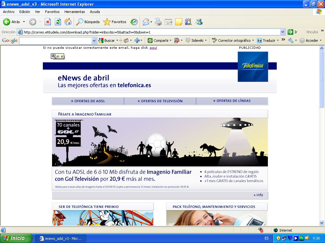Open the Ver menu
The image size is (325, 243).
[37, 12]
